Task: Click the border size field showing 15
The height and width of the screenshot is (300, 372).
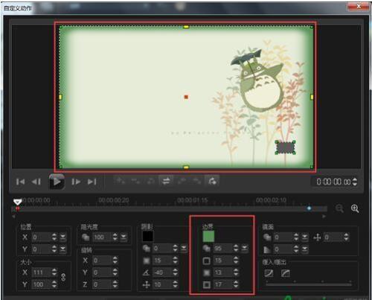Action: [222, 261]
